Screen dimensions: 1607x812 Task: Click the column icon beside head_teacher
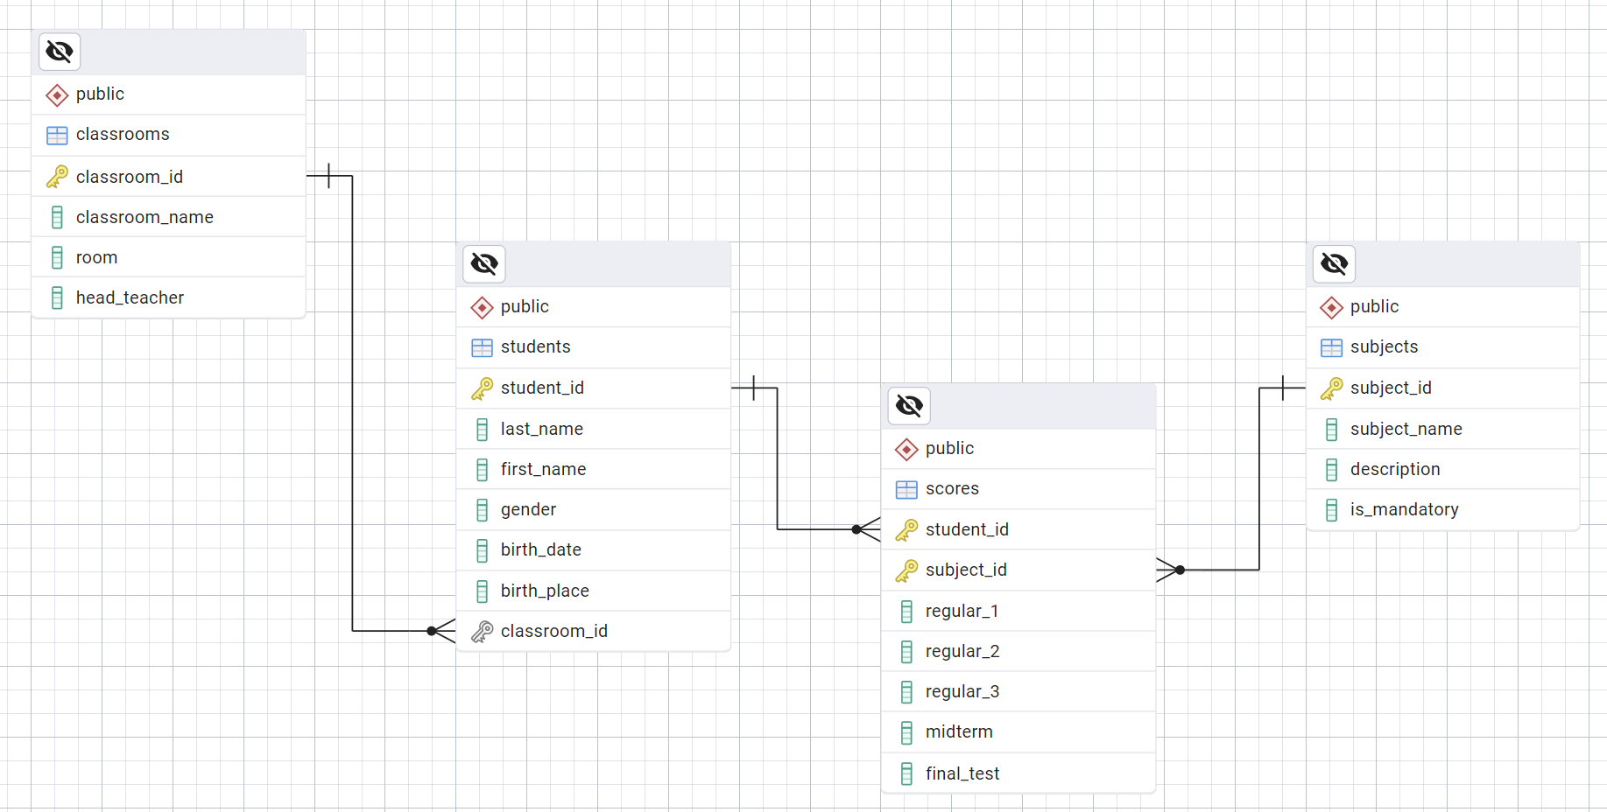57,298
